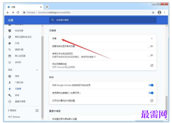Viewport: 172px width, 123px height.
Task: Click the site info icon before Chrome
Action: 24,12
